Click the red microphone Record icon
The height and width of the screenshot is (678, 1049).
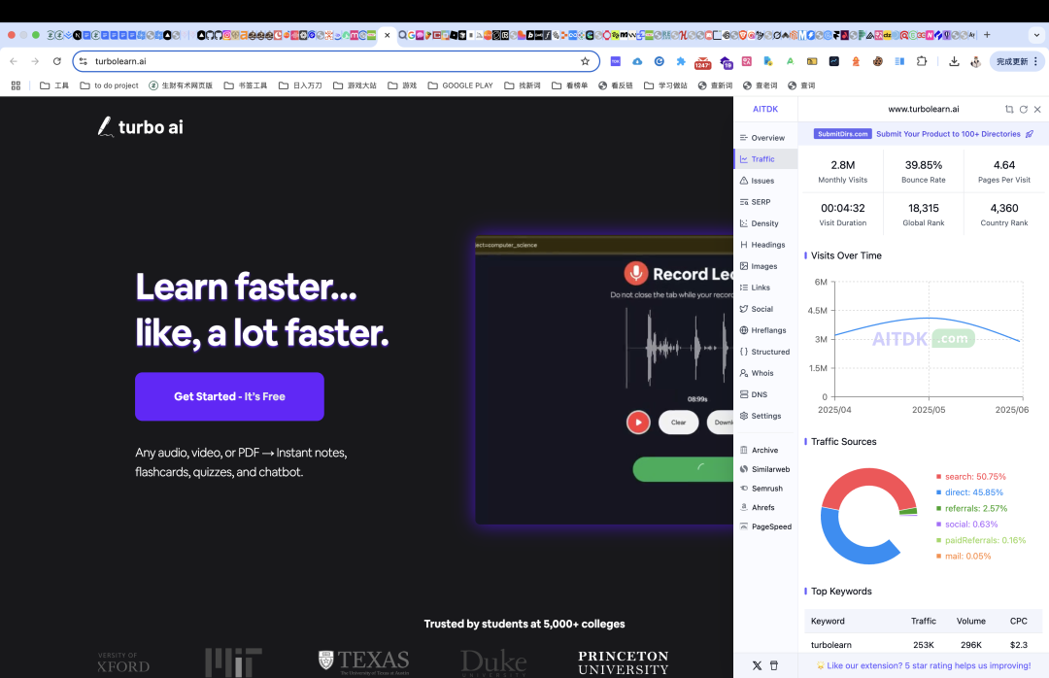(x=636, y=273)
